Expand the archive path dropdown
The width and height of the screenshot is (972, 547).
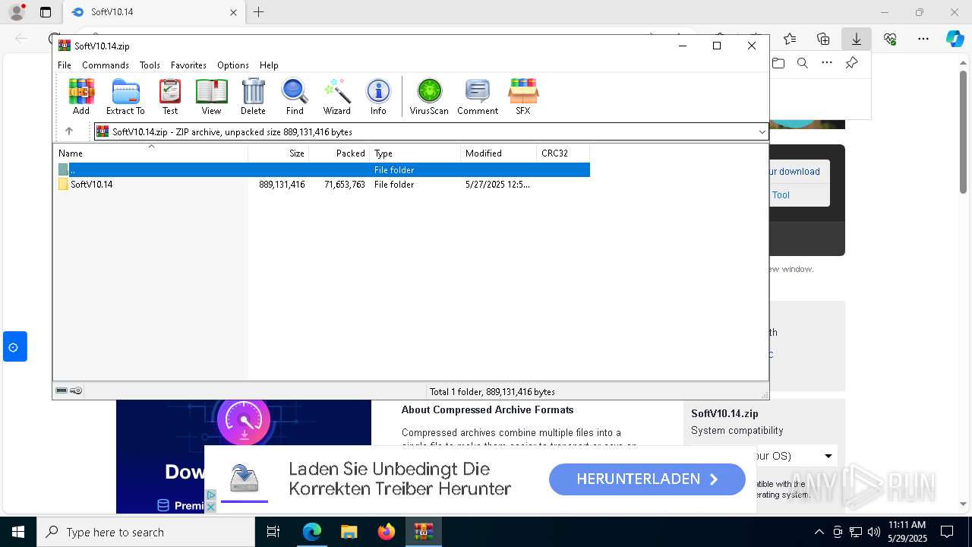762,132
